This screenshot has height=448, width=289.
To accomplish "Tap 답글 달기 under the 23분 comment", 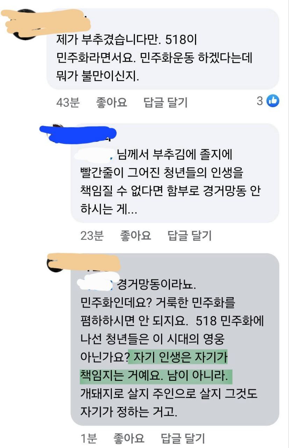I will (x=190, y=236).
